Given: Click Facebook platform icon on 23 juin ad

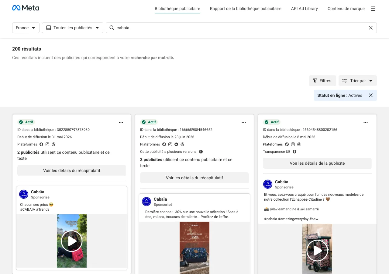Looking at the screenshot, I should pyautogui.click(x=164, y=144).
